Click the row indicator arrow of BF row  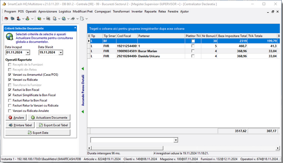(89, 41)
